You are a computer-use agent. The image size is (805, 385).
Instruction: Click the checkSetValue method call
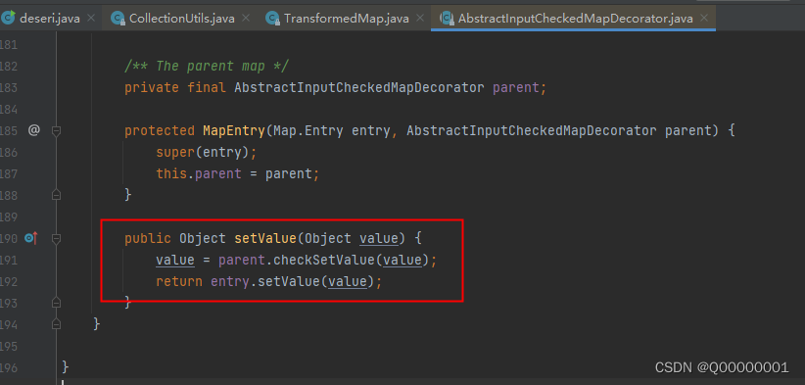(x=324, y=261)
